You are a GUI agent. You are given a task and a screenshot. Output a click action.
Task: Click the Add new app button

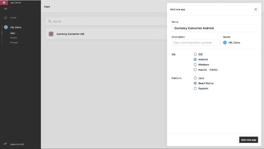[249, 140]
